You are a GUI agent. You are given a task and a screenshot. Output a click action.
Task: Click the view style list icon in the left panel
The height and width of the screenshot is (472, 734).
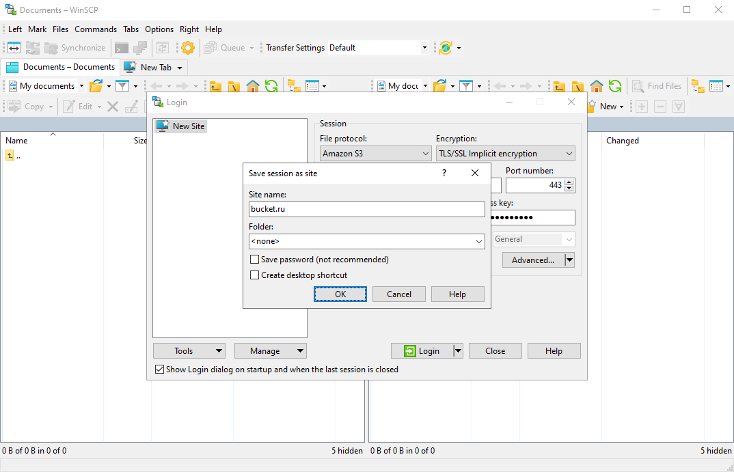pyautogui.click(x=312, y=86)
